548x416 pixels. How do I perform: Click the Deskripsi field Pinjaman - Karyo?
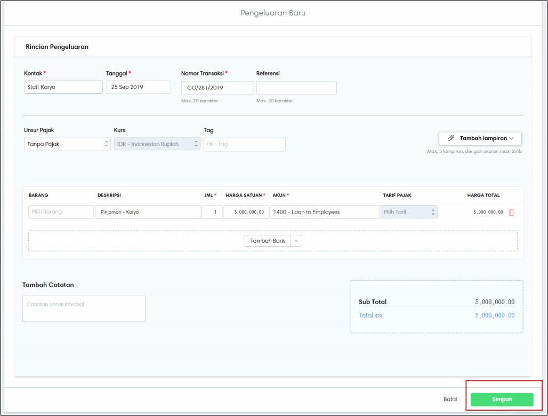(x=148, y=212)
